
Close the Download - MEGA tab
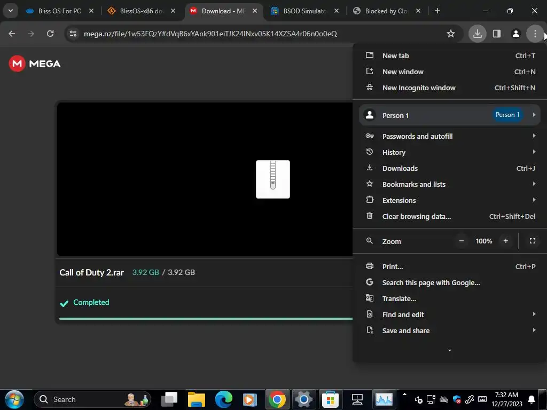pyautogui.click(x=255, y=11)
